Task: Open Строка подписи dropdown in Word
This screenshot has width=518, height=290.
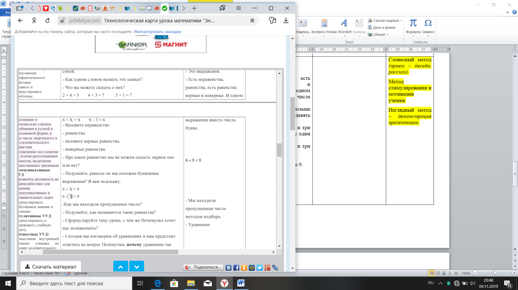Action: coord(385,21)
